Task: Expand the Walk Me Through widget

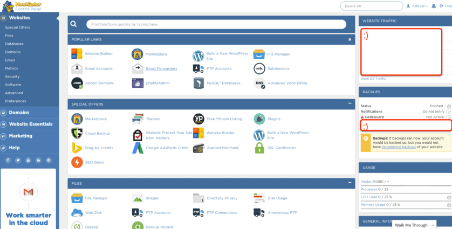Action: coord(415,225)
